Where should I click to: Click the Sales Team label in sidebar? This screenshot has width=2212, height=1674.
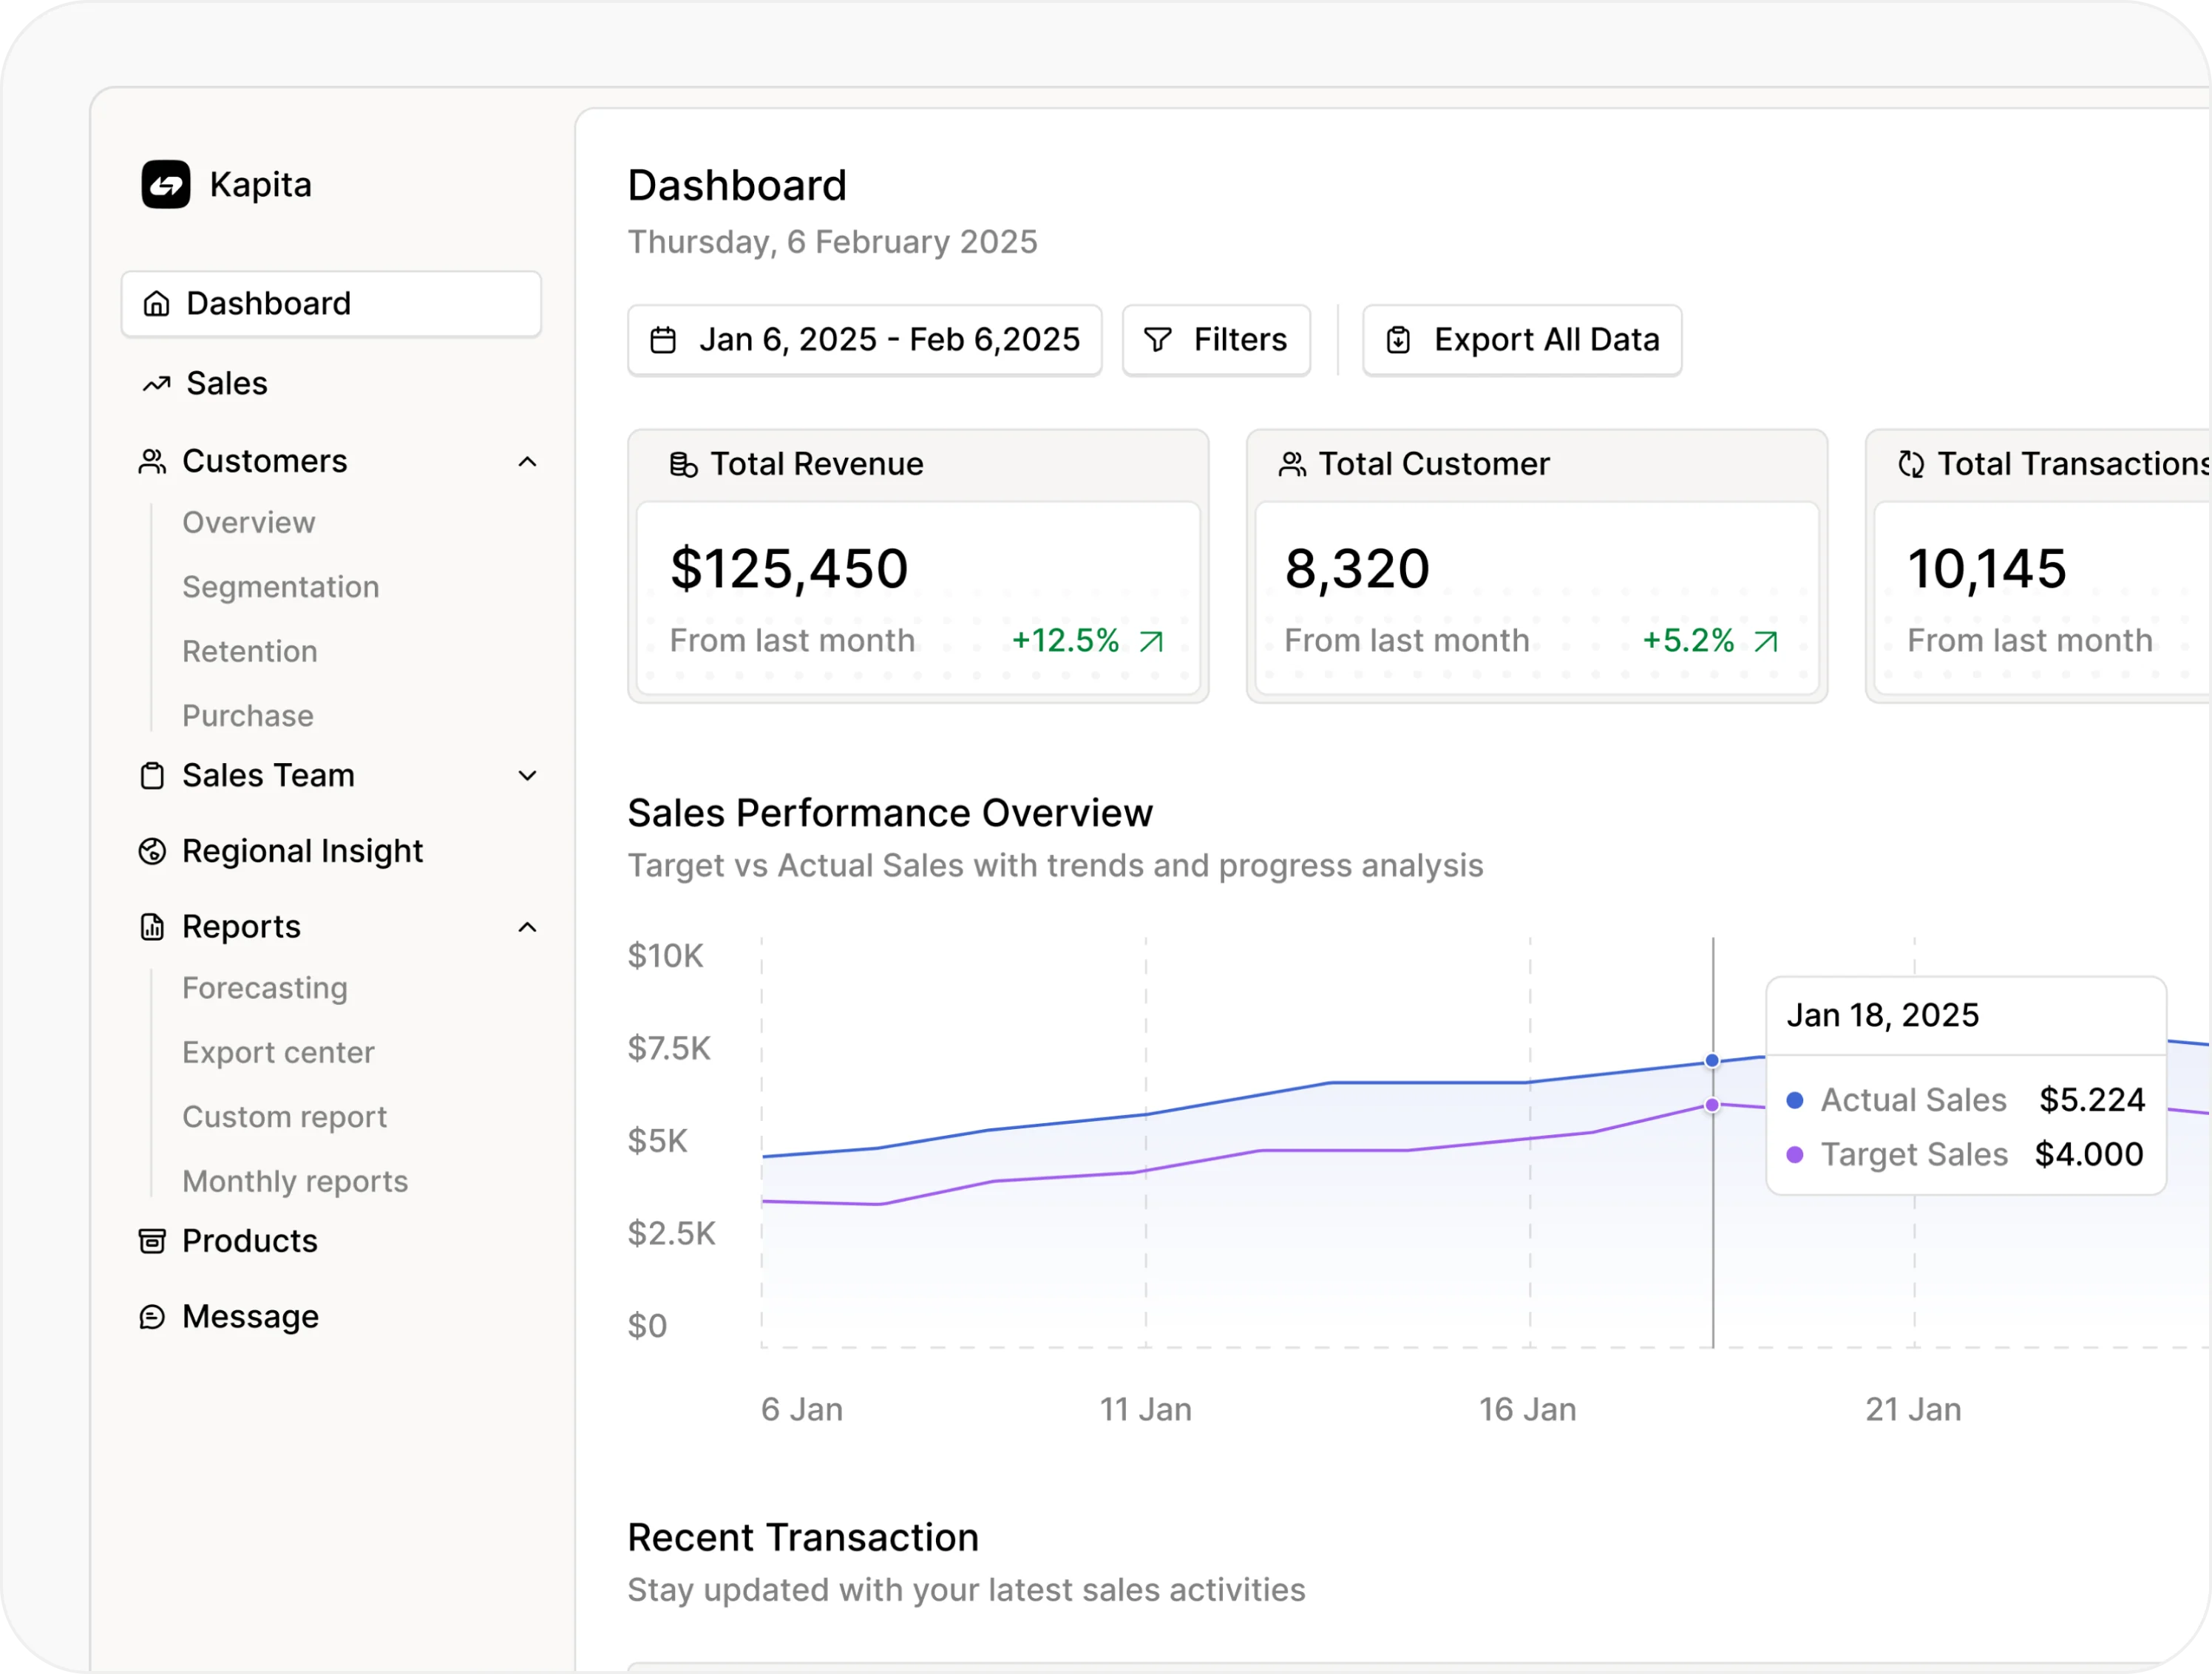(269, 776)
